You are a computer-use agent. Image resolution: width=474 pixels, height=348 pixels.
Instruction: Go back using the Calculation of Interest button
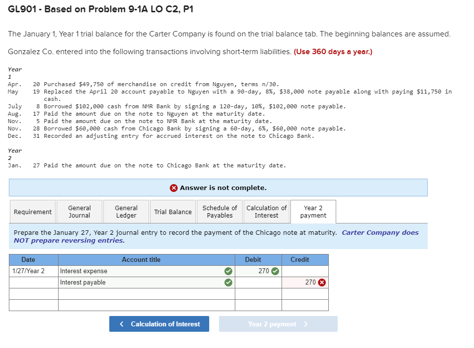(x=159, y=324)
